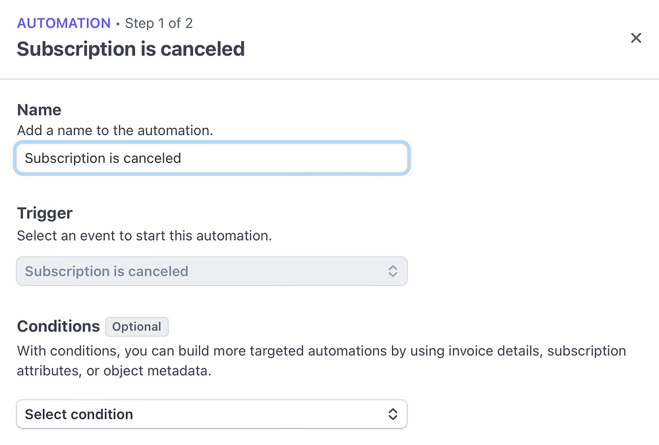This screenshot has height=445, width=659.
Task: Click the purple AUTOMATION breadcrumb label
Action: point(64,24)
